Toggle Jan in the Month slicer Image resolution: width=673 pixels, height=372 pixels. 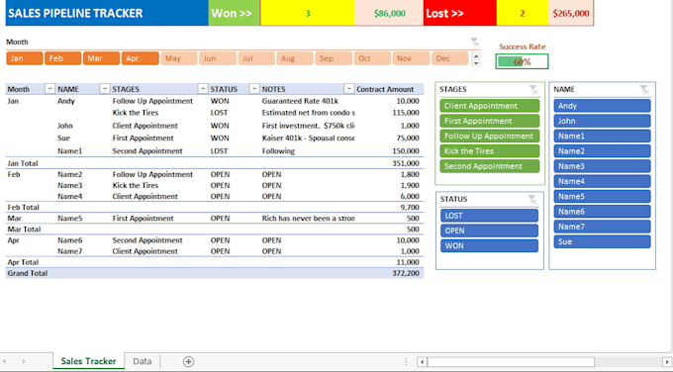click(x=25, y=58)
